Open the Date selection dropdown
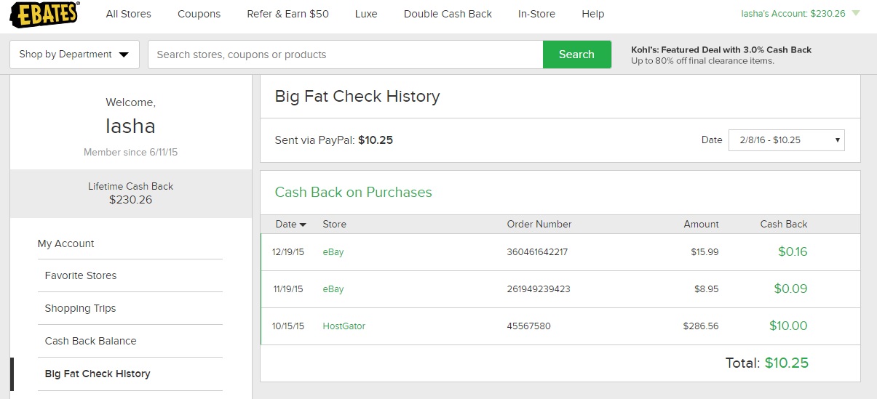 [x=786, y=140]
